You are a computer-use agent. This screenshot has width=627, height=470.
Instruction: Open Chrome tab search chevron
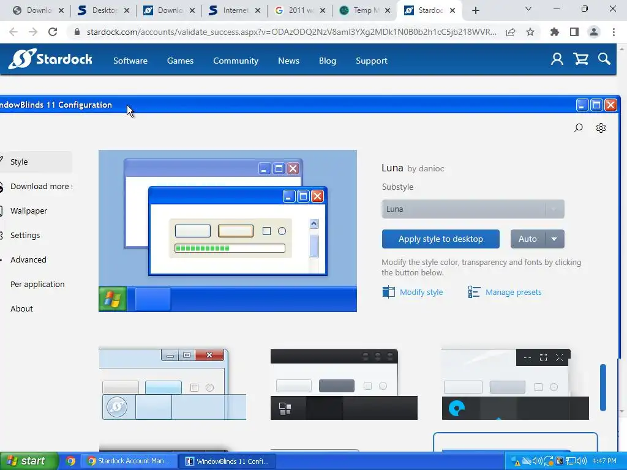click(528, 9)
